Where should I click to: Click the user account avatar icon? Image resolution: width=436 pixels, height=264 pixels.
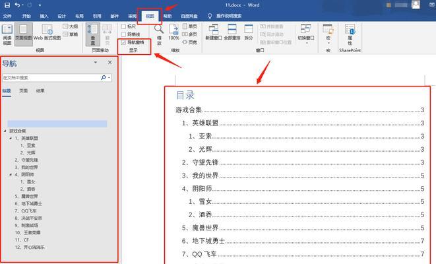pos(416,5)
